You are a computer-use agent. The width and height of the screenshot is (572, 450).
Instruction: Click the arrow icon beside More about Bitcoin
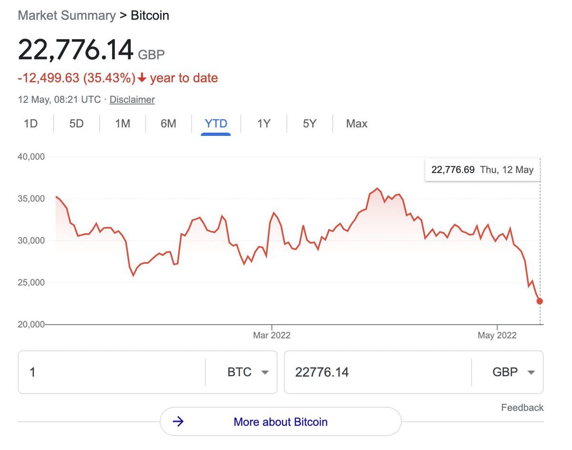[x=178, y=422]
